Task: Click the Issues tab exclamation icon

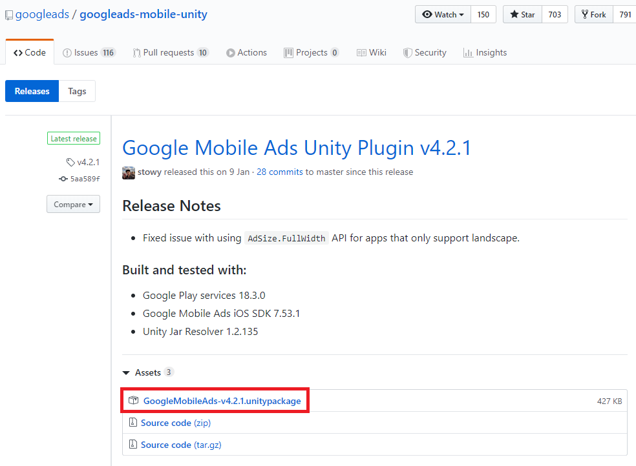Action: [67, 53]
